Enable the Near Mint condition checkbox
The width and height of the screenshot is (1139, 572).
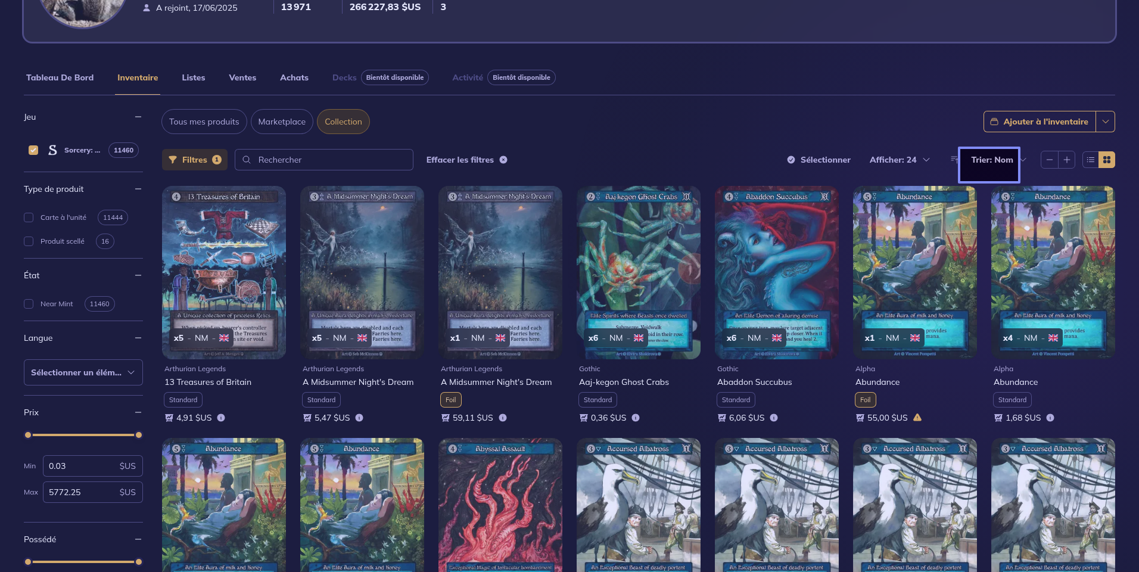(x=29, y=304)
